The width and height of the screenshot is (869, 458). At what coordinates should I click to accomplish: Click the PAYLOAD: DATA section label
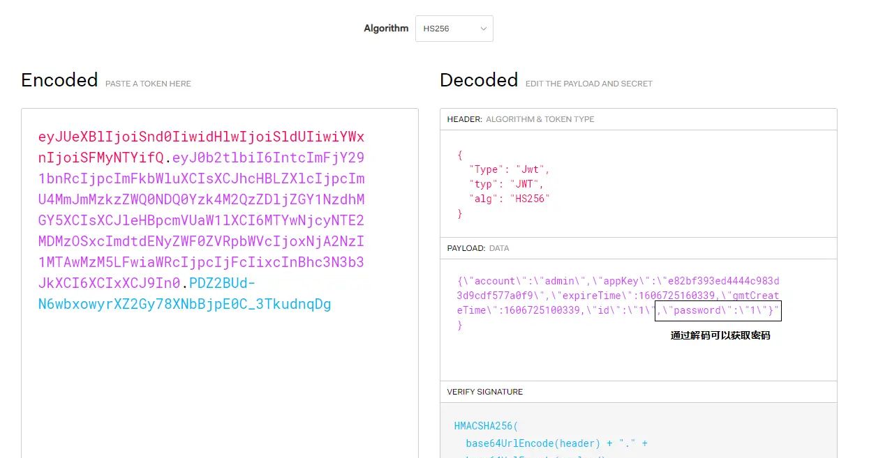pos(478,248)
